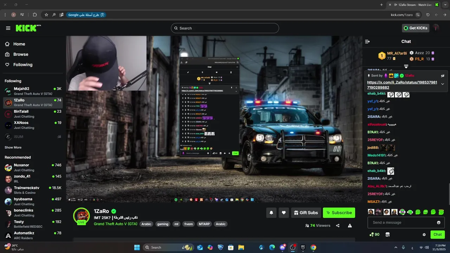
Task: Open recommended channel Automatikz
Action: [33, 235]
